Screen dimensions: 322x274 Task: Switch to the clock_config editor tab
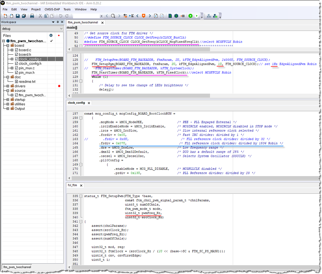(x=76, y=103)
